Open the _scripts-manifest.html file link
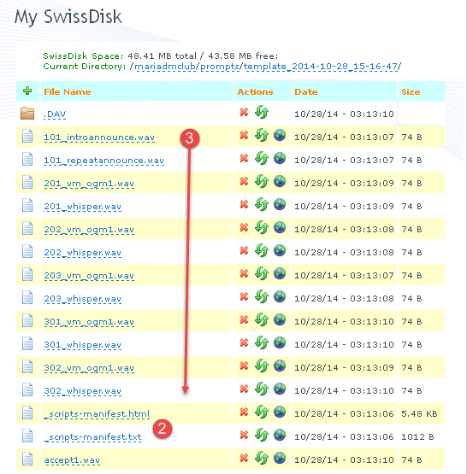The image size is (467, 474). 97,414
